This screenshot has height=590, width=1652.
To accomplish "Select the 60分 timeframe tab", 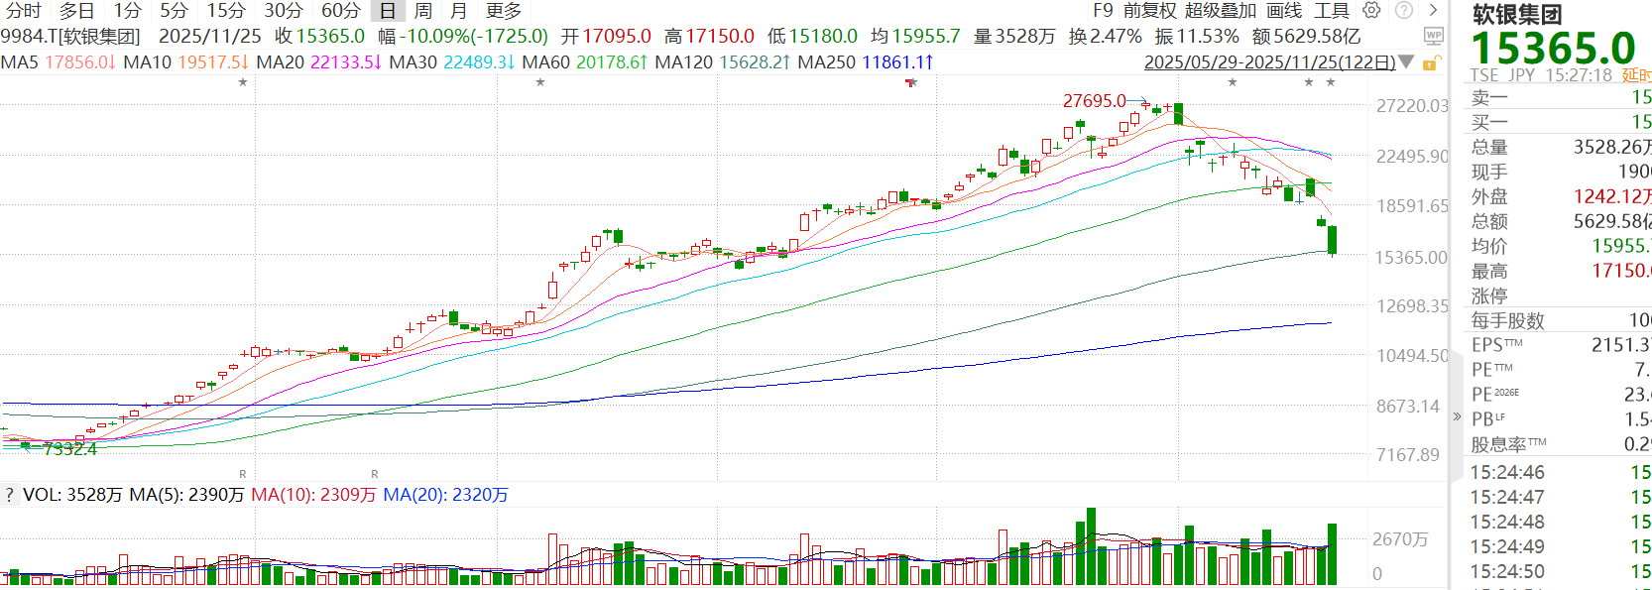I will 341,11.
